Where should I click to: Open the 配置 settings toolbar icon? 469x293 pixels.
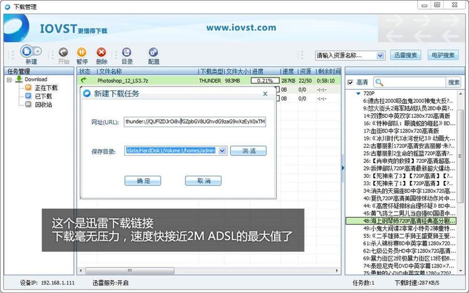[153, 52]
